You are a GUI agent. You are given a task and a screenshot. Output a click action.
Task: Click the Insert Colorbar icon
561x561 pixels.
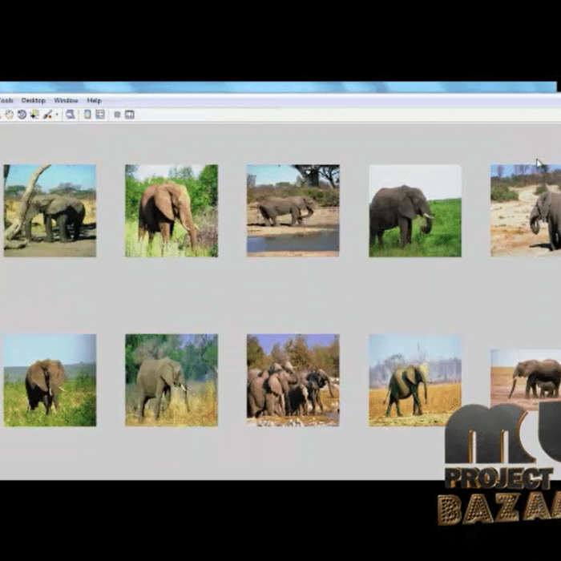point(87,115)
